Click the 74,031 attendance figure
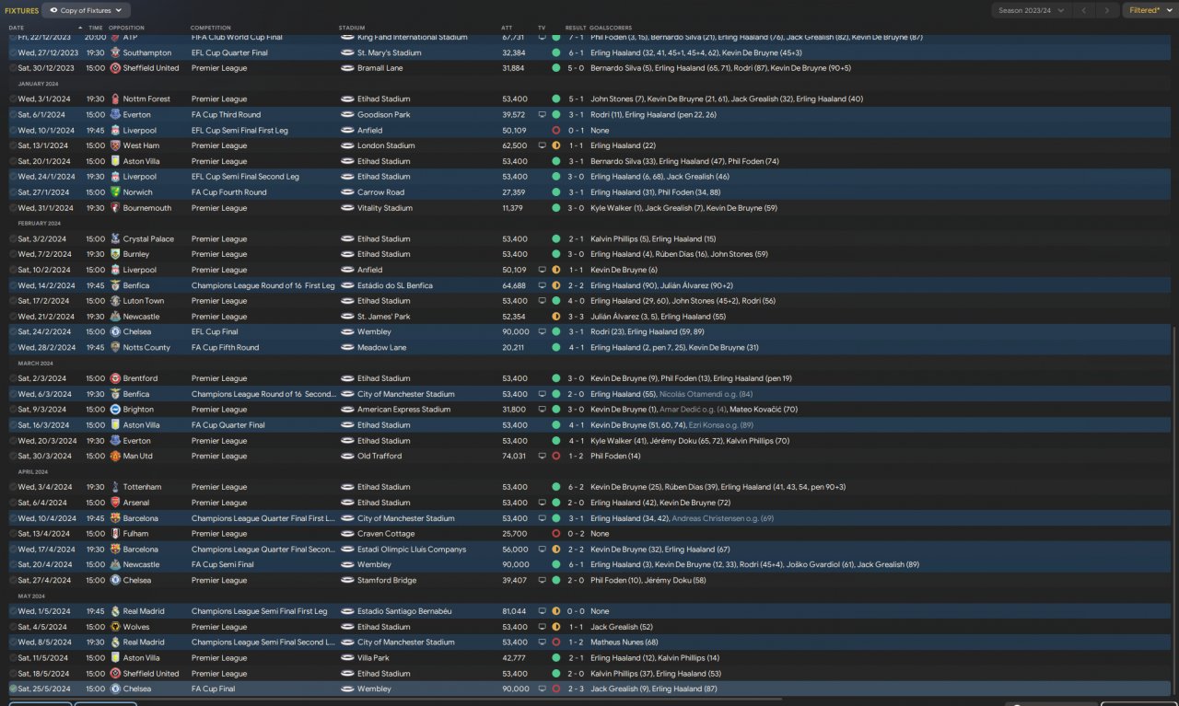 click(x=514, y=456)
